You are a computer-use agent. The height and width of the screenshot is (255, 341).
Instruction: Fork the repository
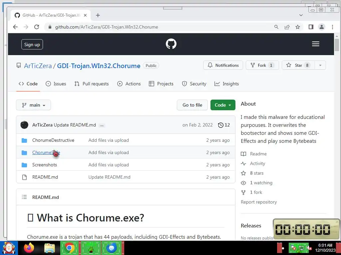[x=262, y=65]
